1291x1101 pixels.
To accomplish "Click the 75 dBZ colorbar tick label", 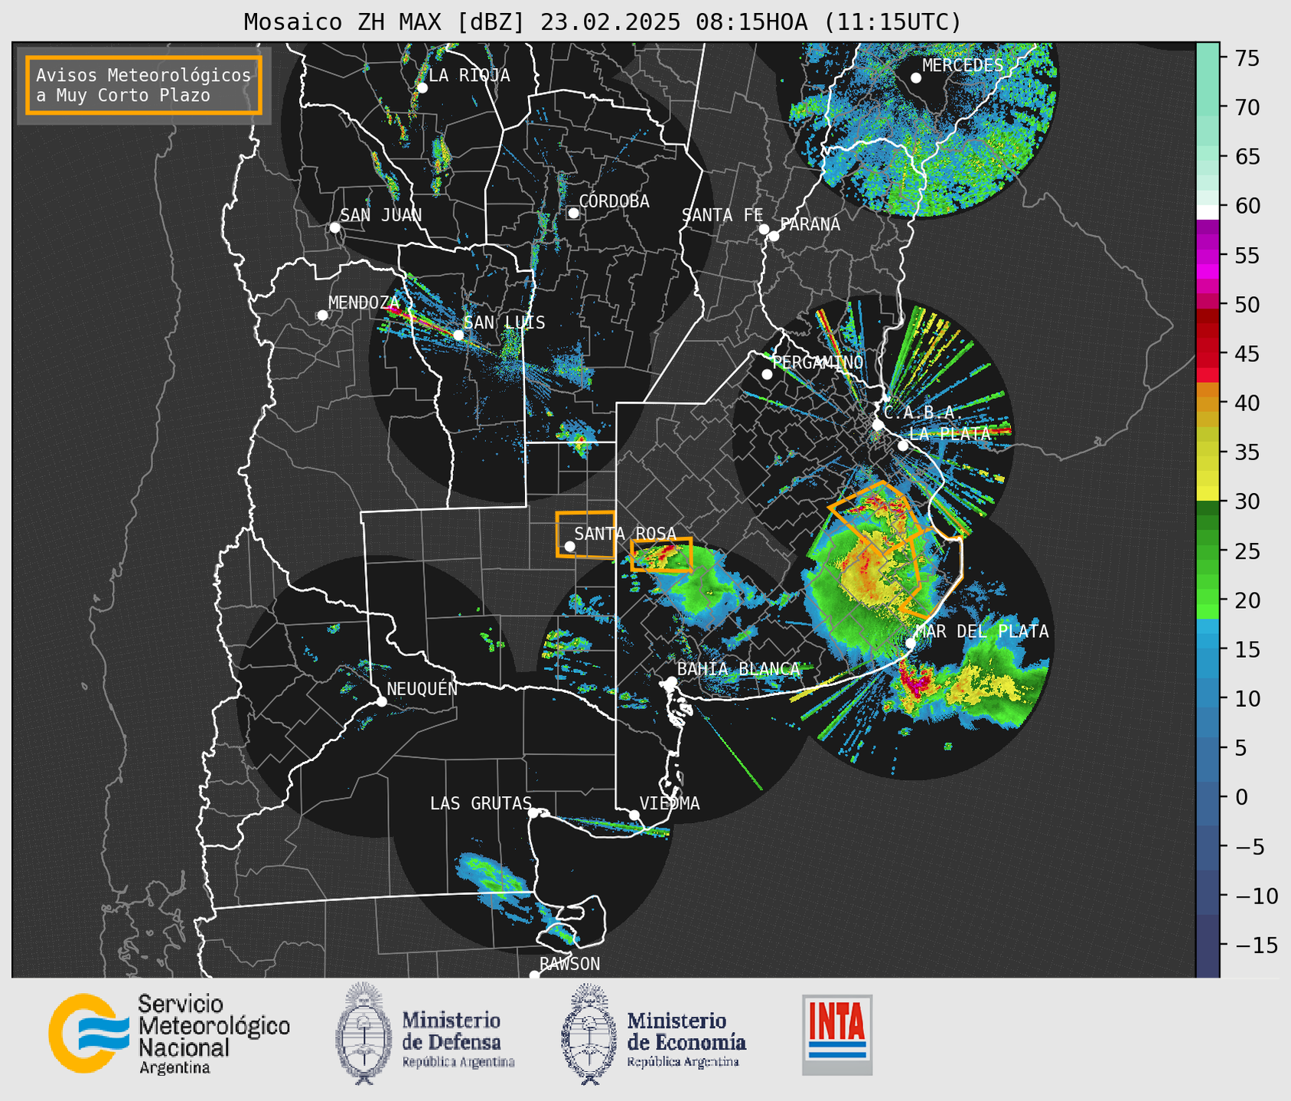I will click(x=1247, y=58).
